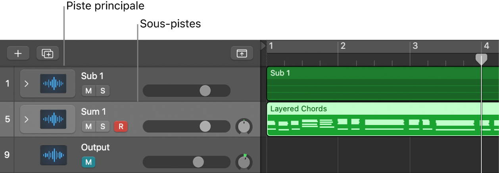Screen dimensions: 499x173
Task: Click the duplicate track button
Action: point(47,53)
